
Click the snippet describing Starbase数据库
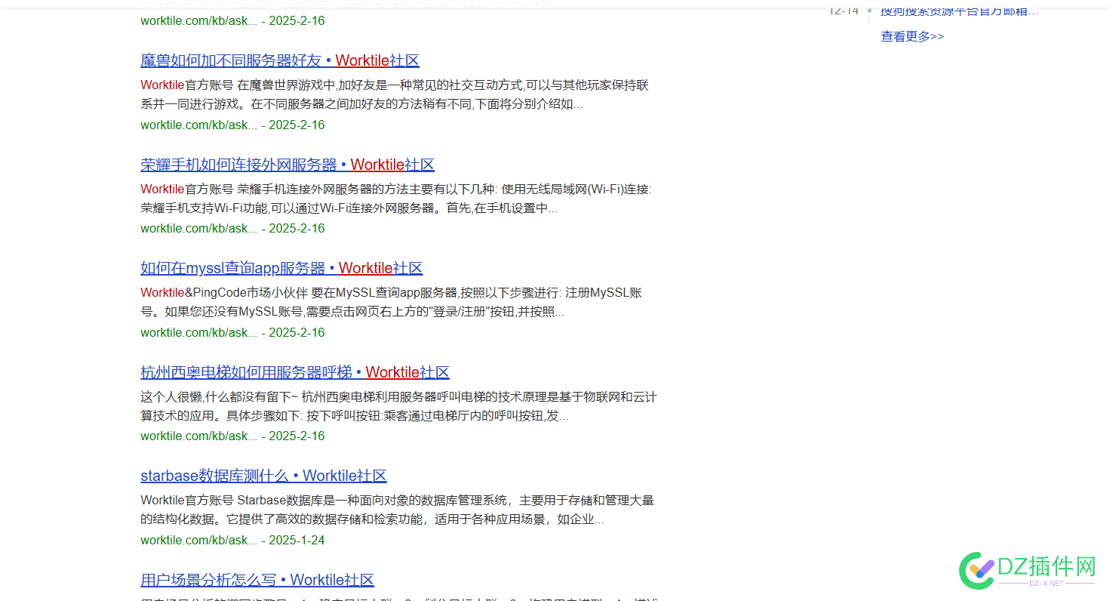397,510
